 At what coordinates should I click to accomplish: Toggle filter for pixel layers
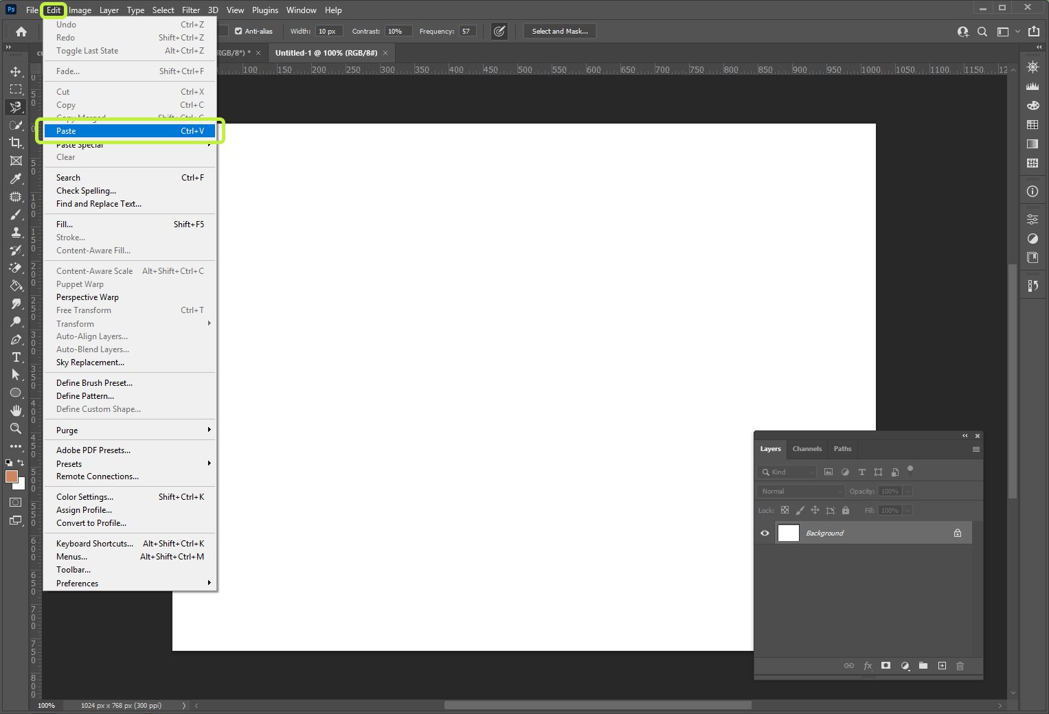click(828, 472)
